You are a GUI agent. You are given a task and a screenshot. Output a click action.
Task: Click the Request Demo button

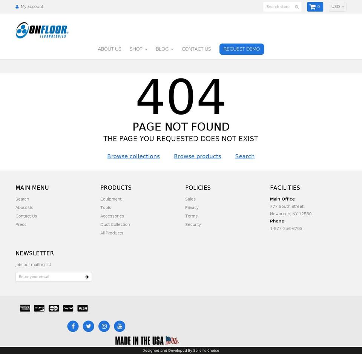pos(241,49)
